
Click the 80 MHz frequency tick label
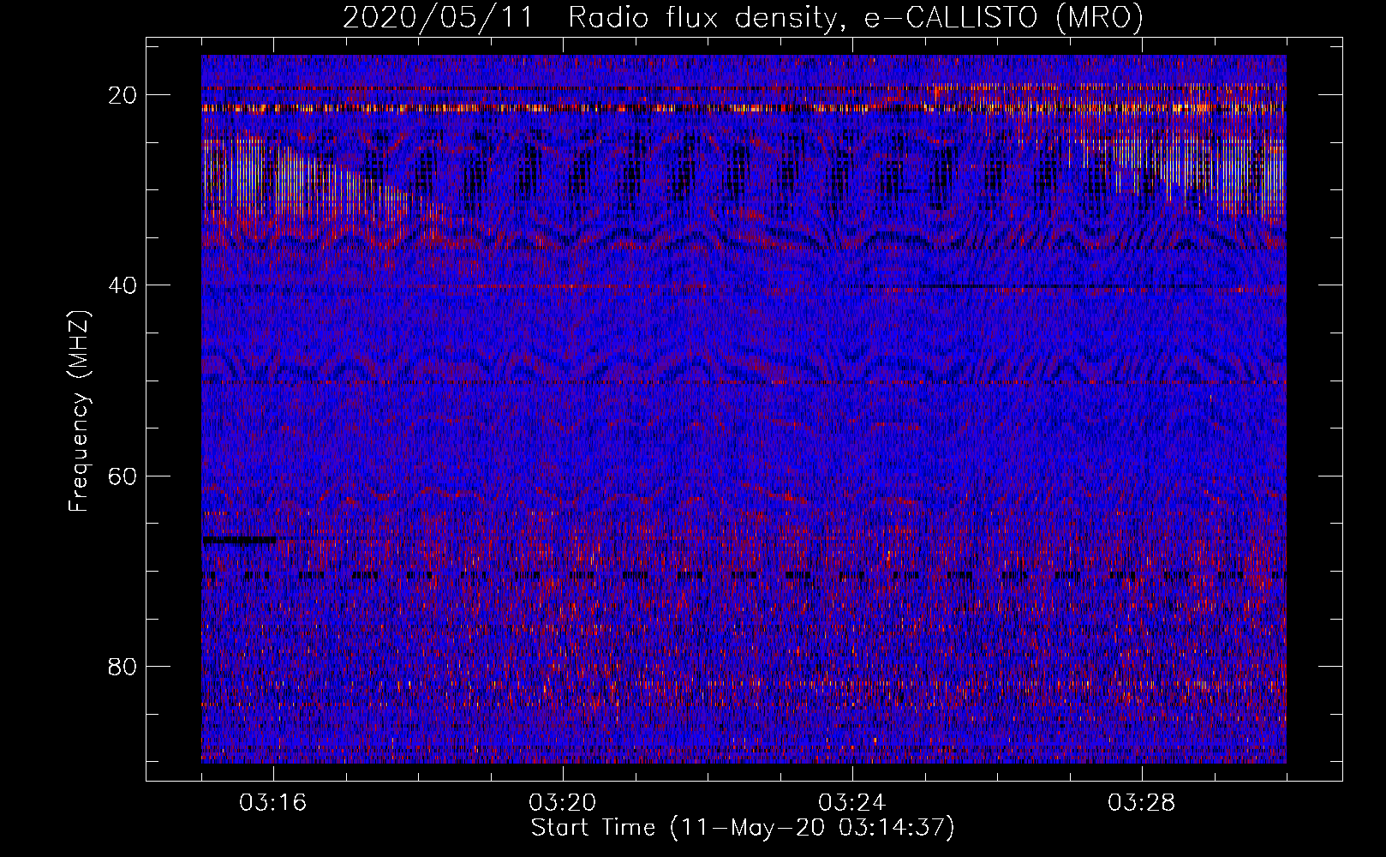pyautogui.click(x=123, y=666)
